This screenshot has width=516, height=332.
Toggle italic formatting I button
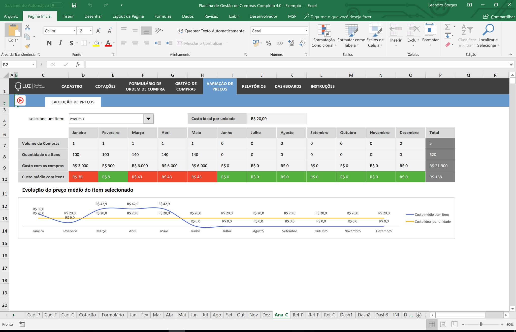60,43
